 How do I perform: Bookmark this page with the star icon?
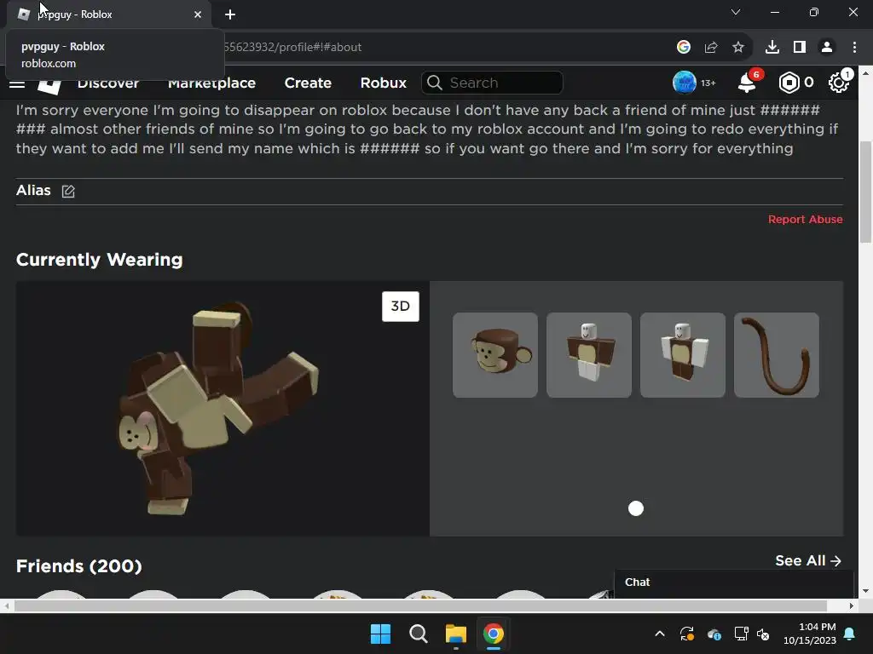[x=738, y=48]
